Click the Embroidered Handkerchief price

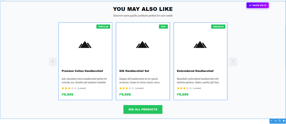click(x=182, y=95)
